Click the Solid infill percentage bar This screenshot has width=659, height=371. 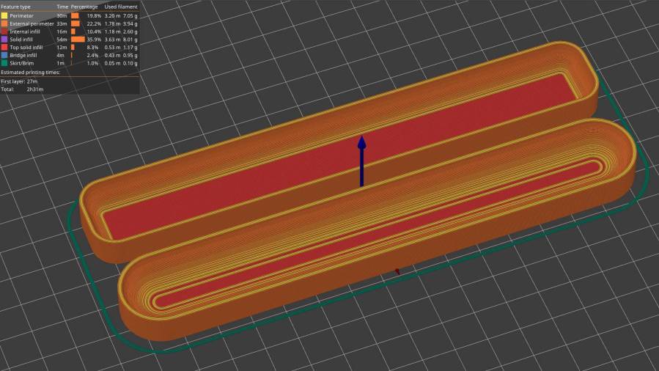pyautogui.click(x=77, y=40)
